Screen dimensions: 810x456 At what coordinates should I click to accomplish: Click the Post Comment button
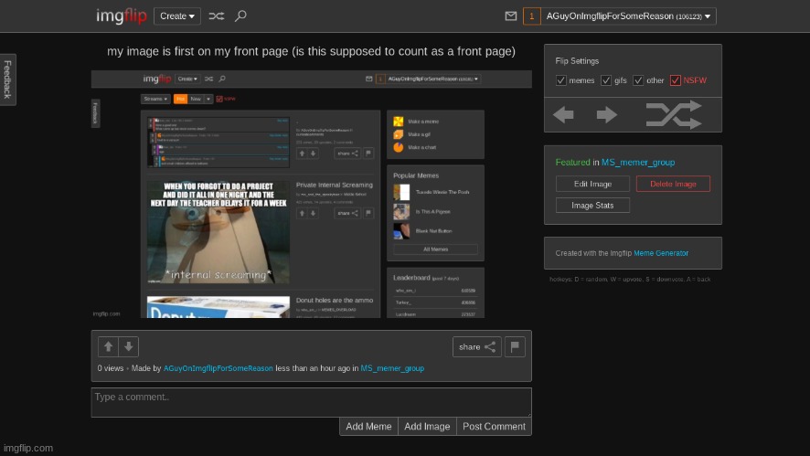click(494, 427)
